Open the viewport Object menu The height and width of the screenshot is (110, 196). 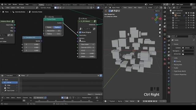[140, 8]
